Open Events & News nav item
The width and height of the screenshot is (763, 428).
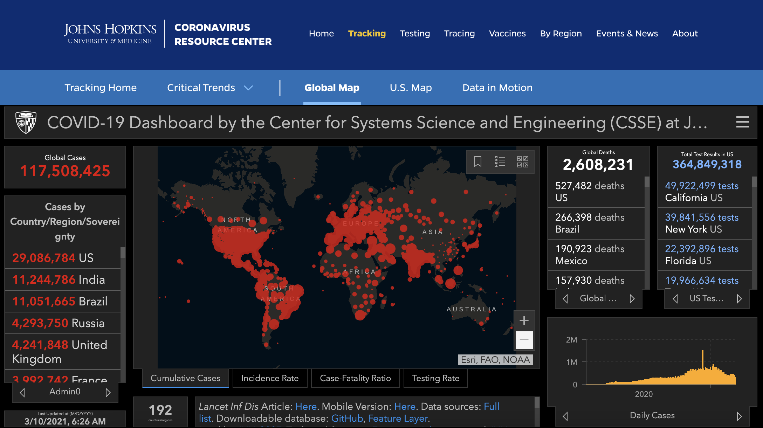coord(627,34)
